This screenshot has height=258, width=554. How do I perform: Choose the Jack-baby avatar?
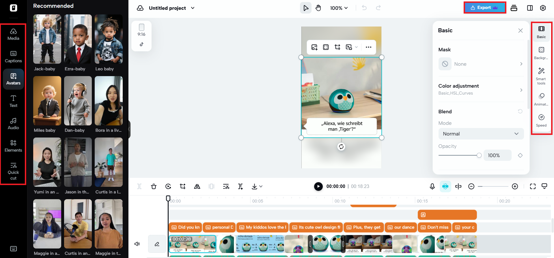(47, 39)
